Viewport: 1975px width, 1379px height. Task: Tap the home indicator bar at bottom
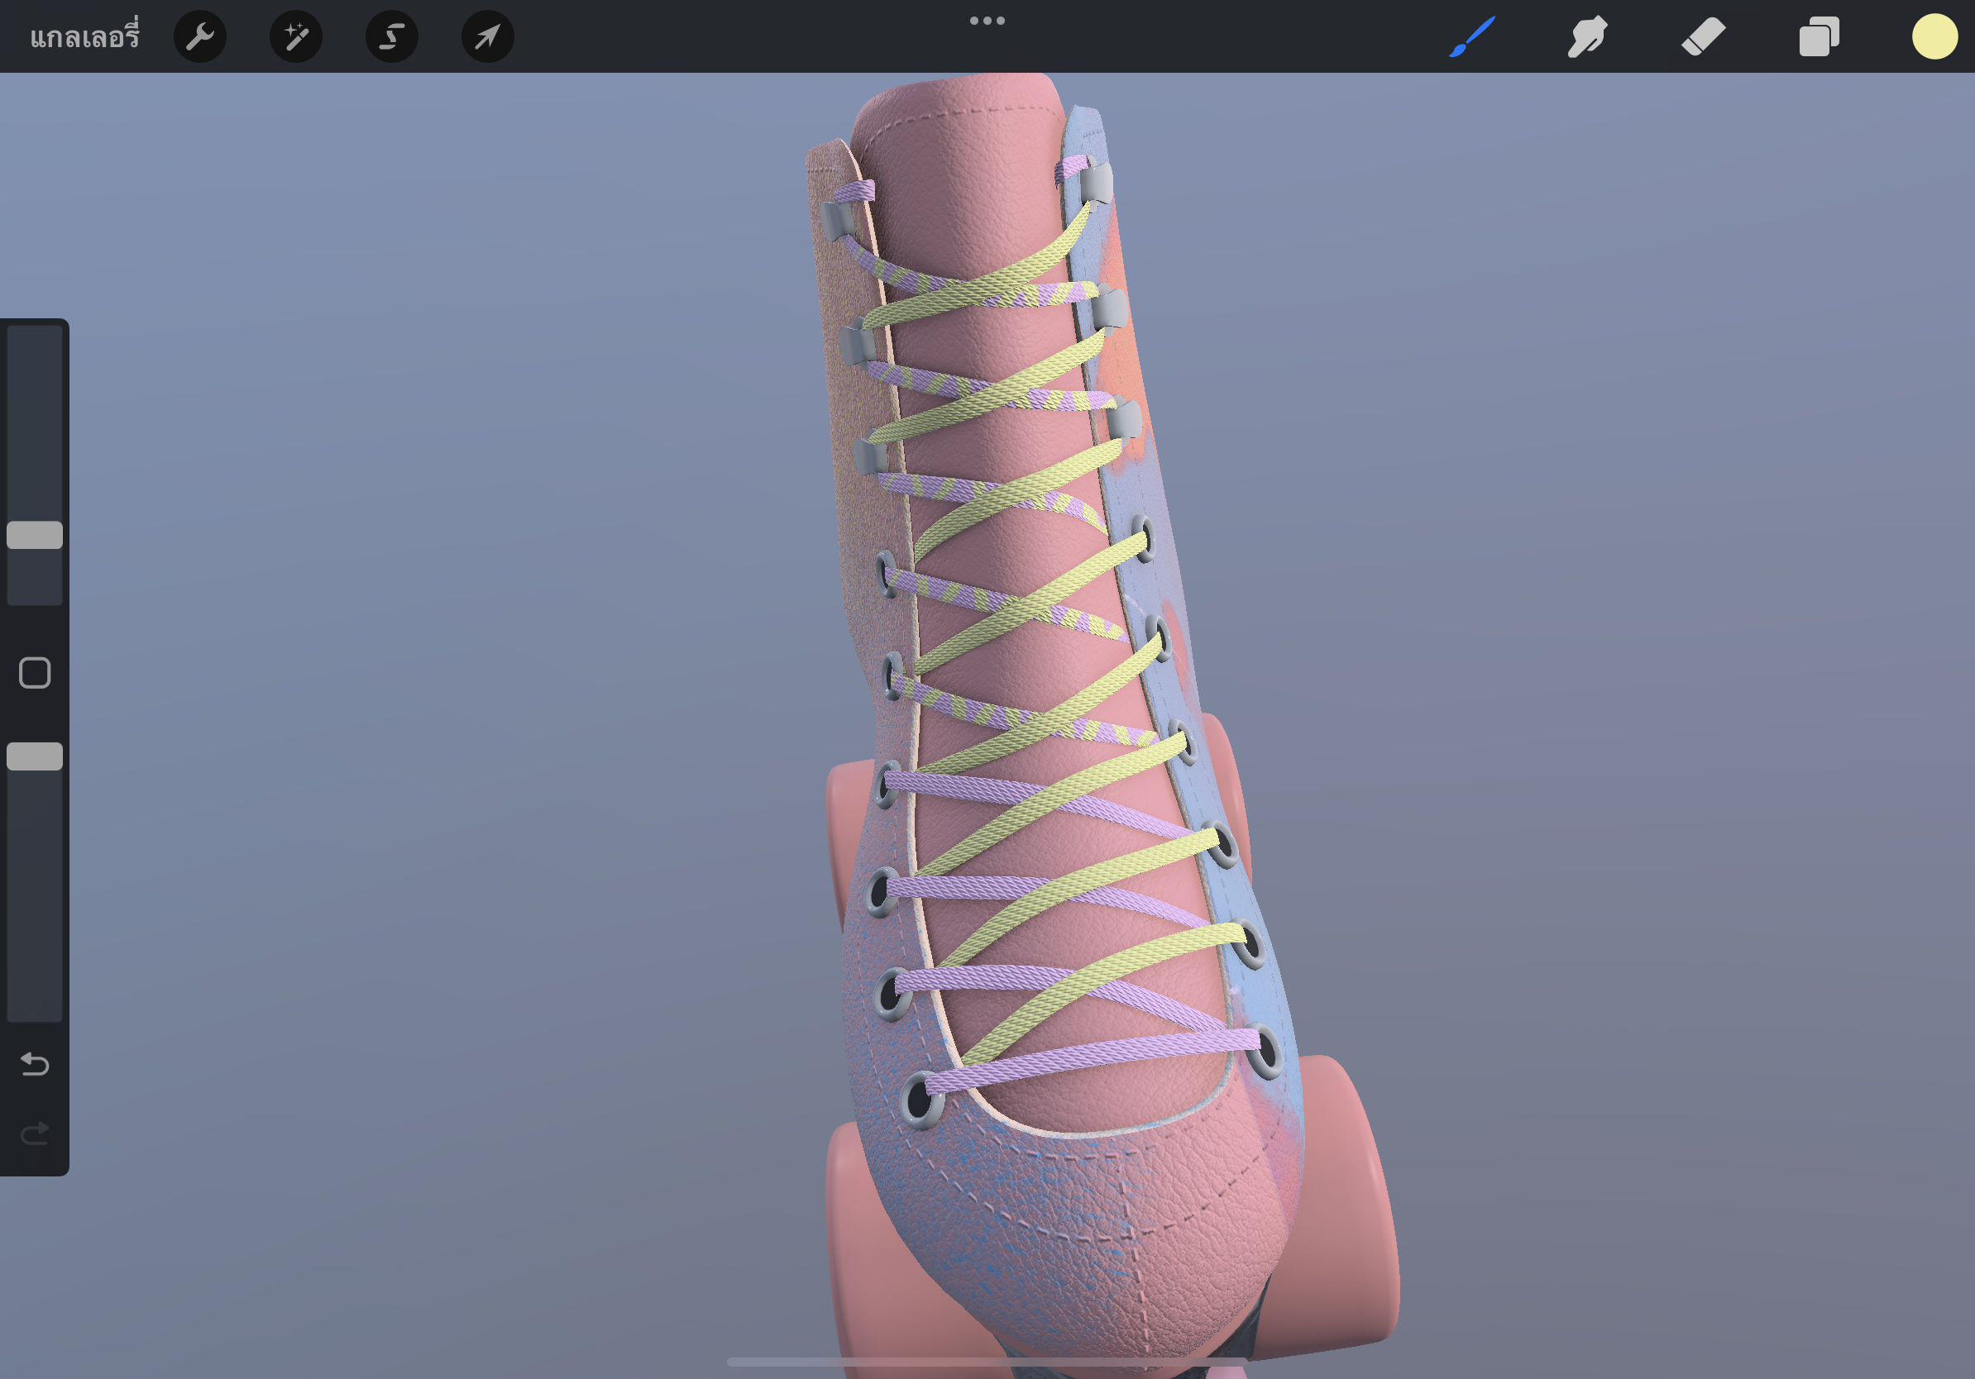(x=987, y=1362)
